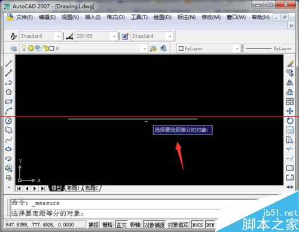The width and height of the screenshot is (299, 232).
Task: Select the Rotate tool
Action: pos(290,121)
